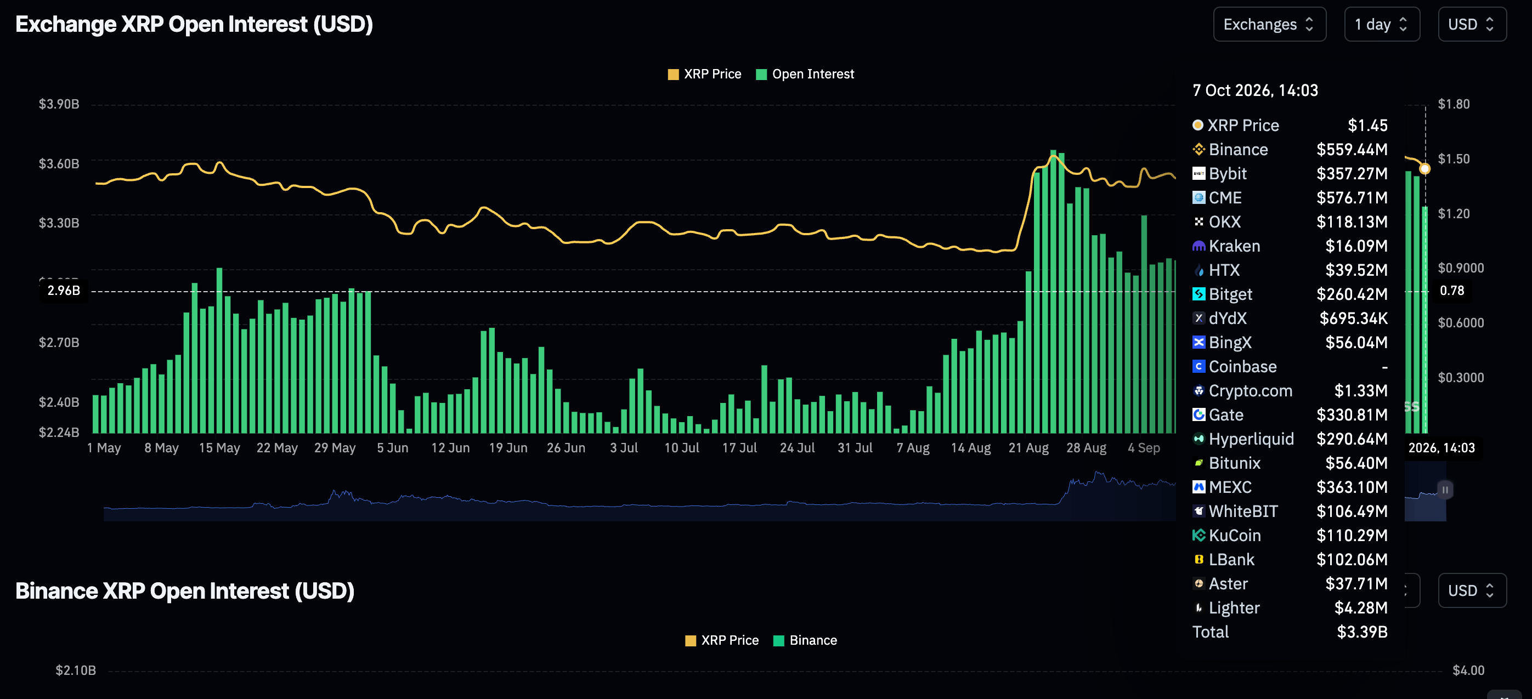Click the MEXC logo icon

coord(1199,487)
